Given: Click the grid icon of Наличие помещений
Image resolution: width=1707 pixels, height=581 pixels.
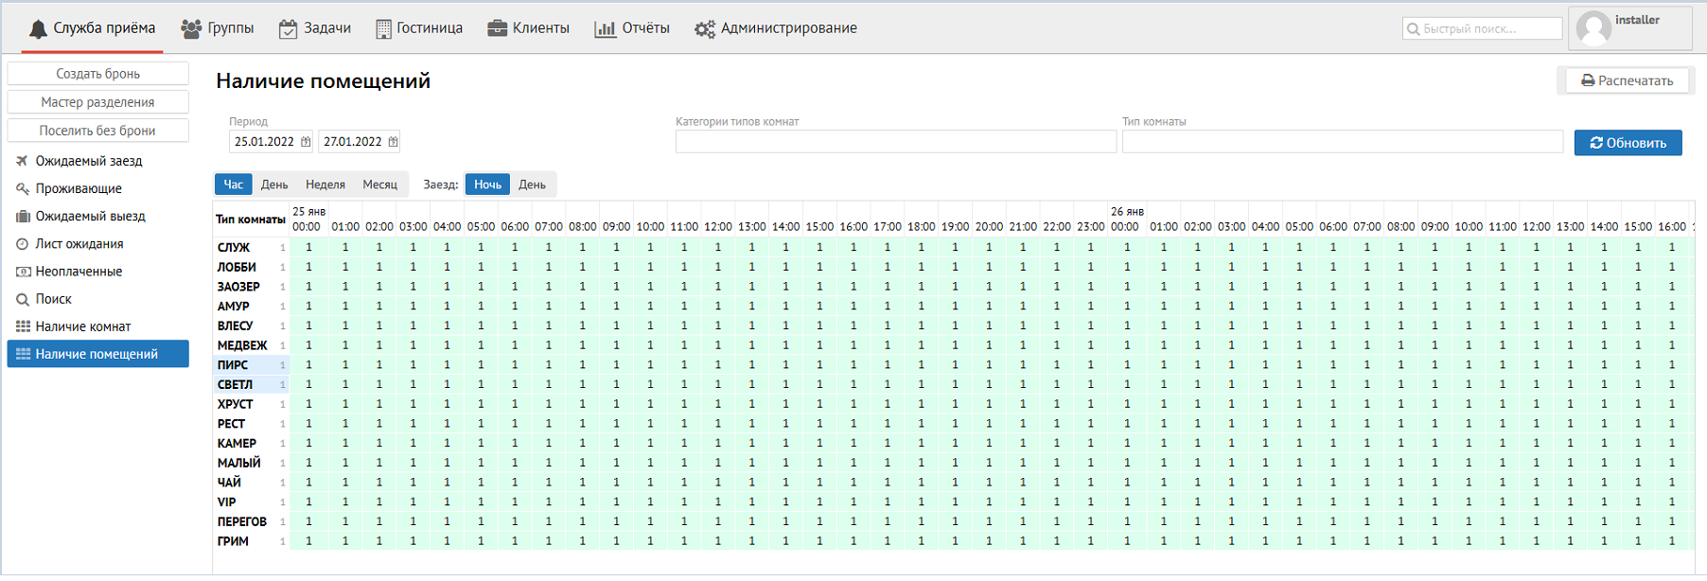Looking at the screenshot, I should tap(23, 354).
